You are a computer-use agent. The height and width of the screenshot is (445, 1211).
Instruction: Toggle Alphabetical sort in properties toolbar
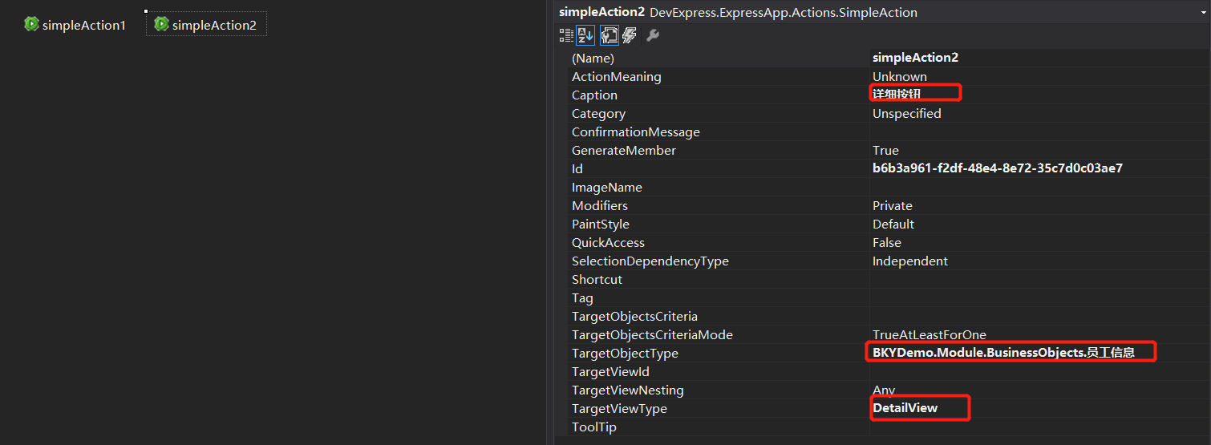(585, 35)
